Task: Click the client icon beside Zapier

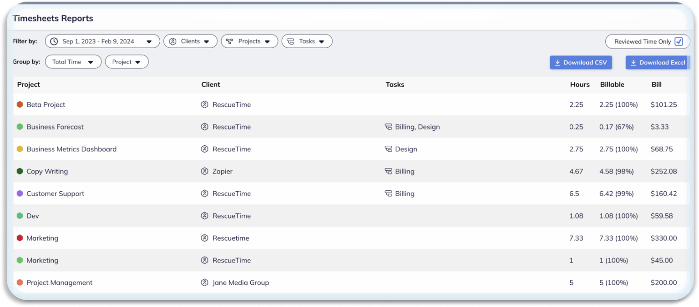Action: click(204, 171)
